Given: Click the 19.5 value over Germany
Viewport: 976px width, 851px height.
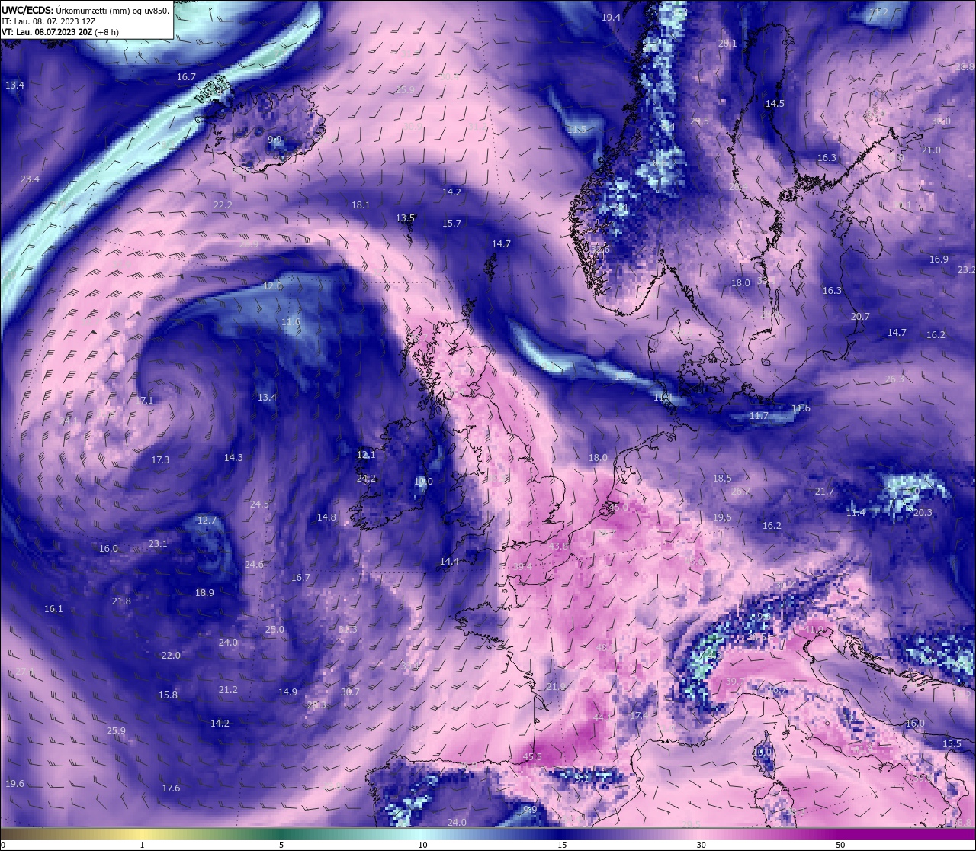Looking at the screenshot, I should point(722,517).
